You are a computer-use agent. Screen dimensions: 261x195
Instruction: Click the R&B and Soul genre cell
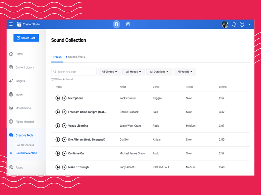pos(161,167)
